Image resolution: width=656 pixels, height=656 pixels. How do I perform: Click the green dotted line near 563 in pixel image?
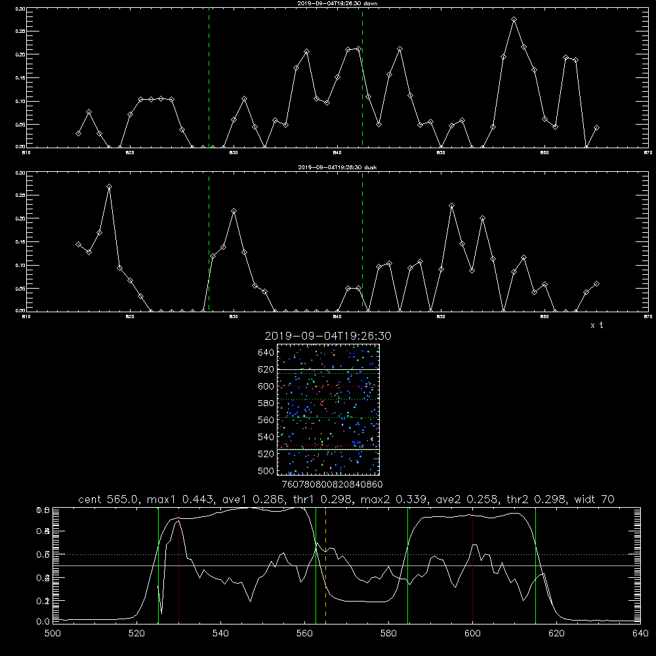pos(328,417)
